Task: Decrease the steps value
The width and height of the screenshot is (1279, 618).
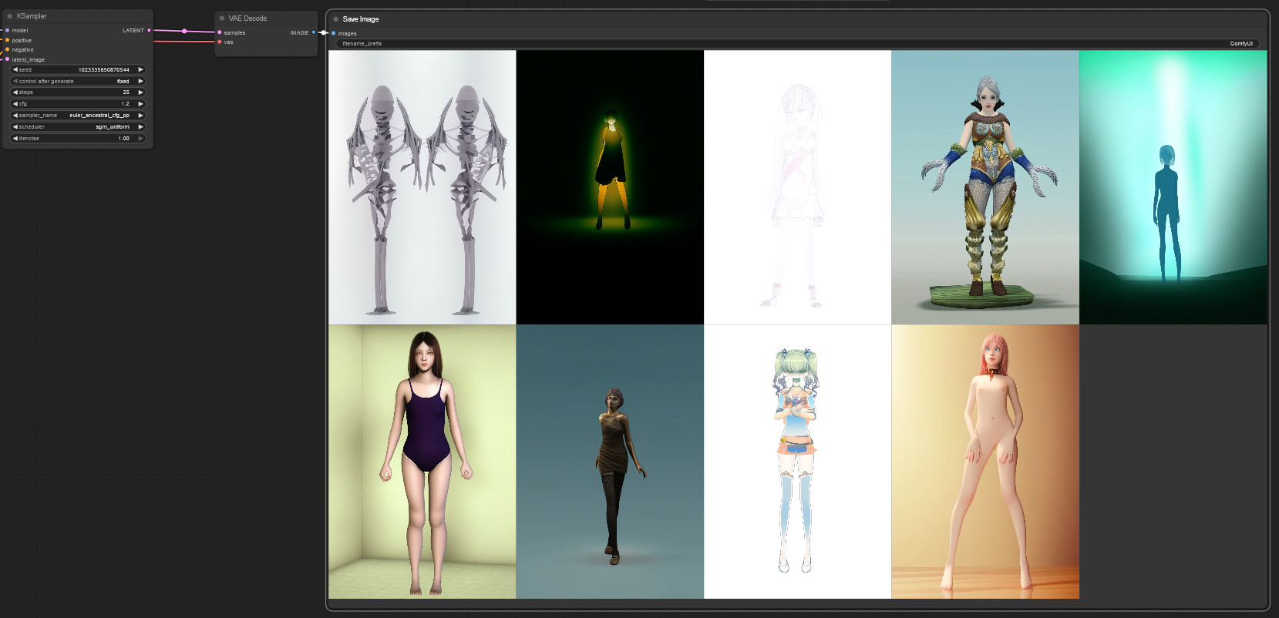Action: pyautogui.click(x=15, y=92)
